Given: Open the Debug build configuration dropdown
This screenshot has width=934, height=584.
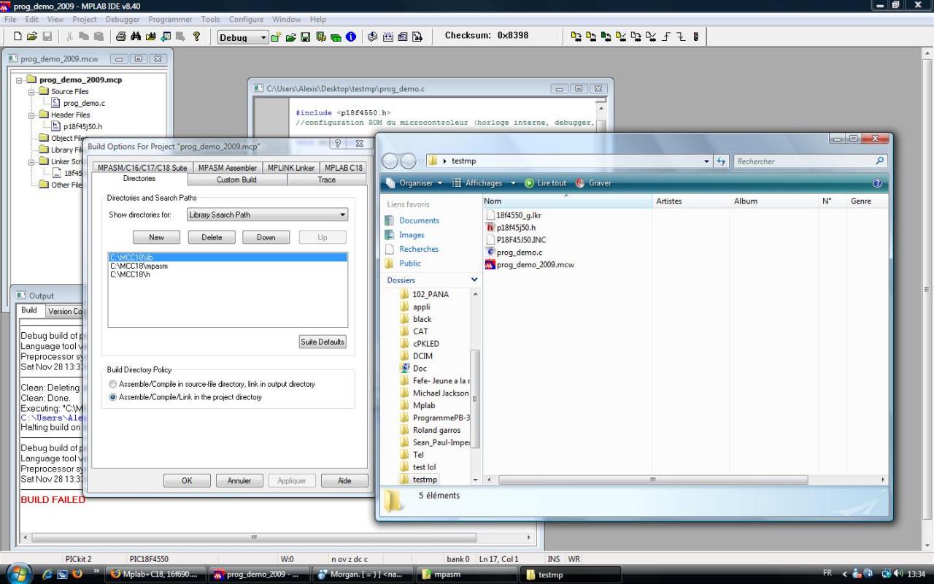Looking at the screenshot, I should point(244,37).
